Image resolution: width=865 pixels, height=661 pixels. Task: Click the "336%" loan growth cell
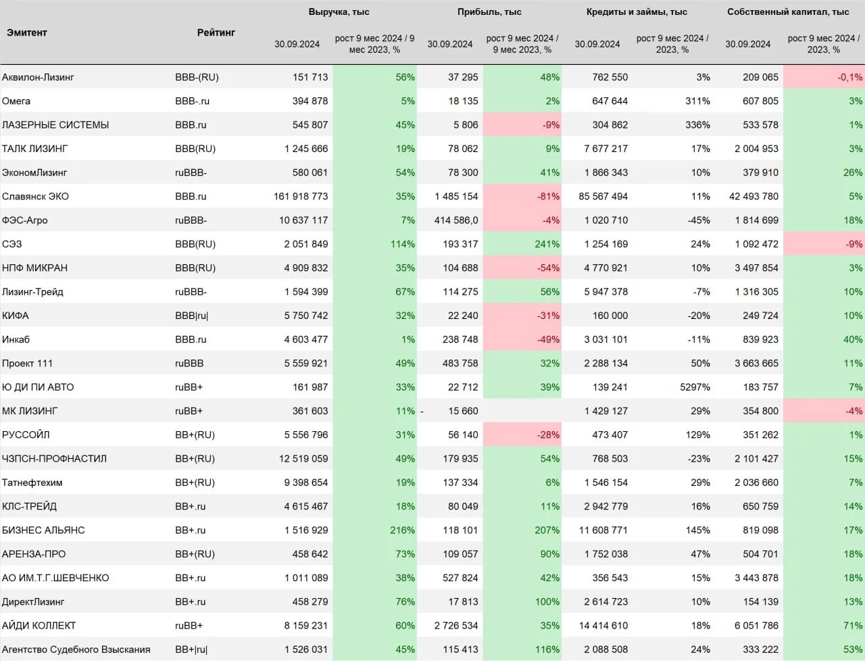pyautogui.click(x=697, y=124)
